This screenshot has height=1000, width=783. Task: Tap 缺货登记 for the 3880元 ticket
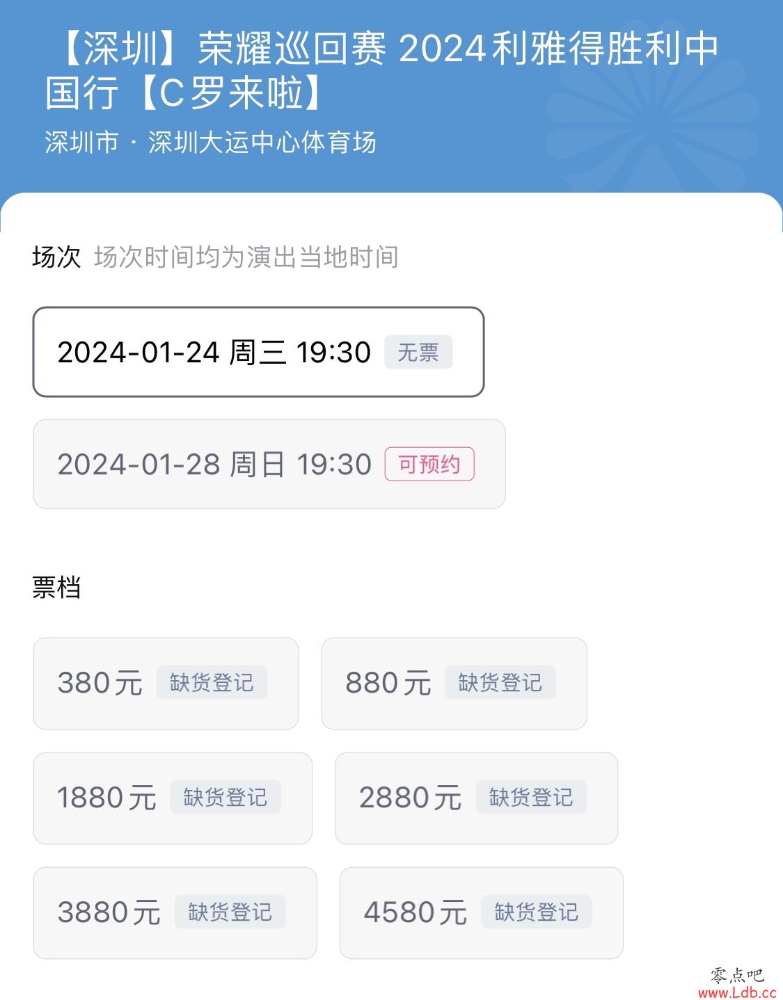pyautogui.click(x=230, y=912)
